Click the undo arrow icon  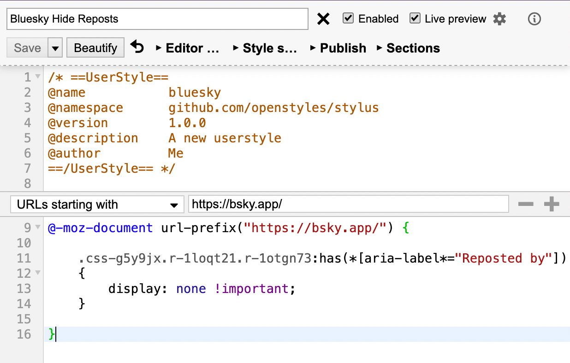pos(137,47)
